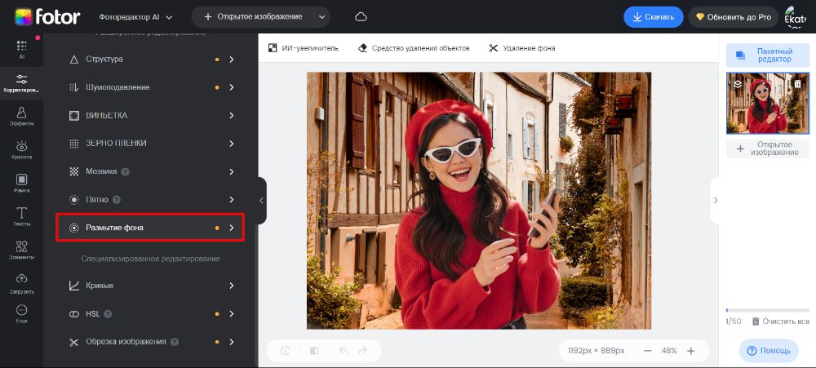Toggle the compare before/after view button
This screenshot has height=368, width=816.
[x=314, y=351]
